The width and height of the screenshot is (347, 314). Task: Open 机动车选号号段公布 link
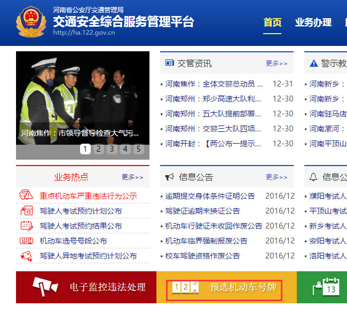pyautogui.click(x=73, y=241)
